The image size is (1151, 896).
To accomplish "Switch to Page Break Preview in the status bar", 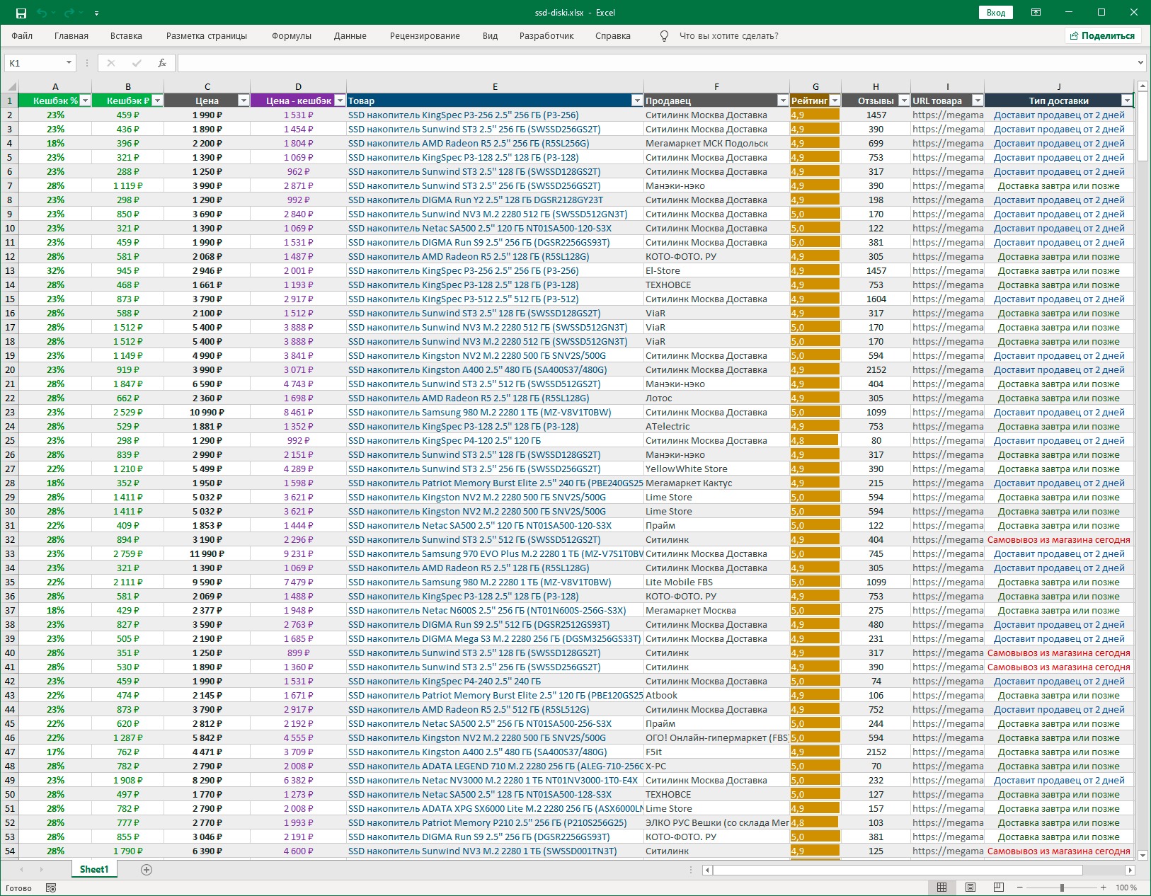I will (999, 888).
